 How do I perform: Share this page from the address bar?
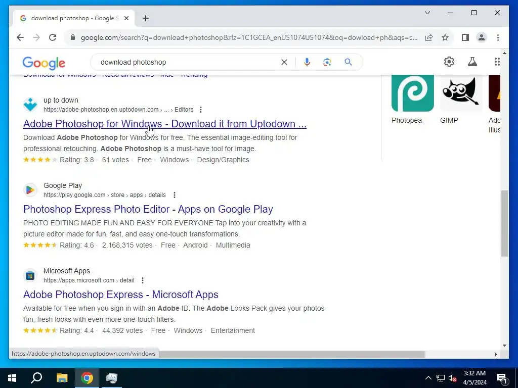tap(429, 37)
